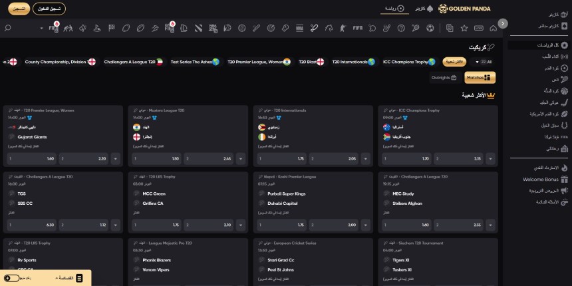Select the tennis racket sport icon in toolbar
The image size is (572, 286).
(x=416, y=28)
